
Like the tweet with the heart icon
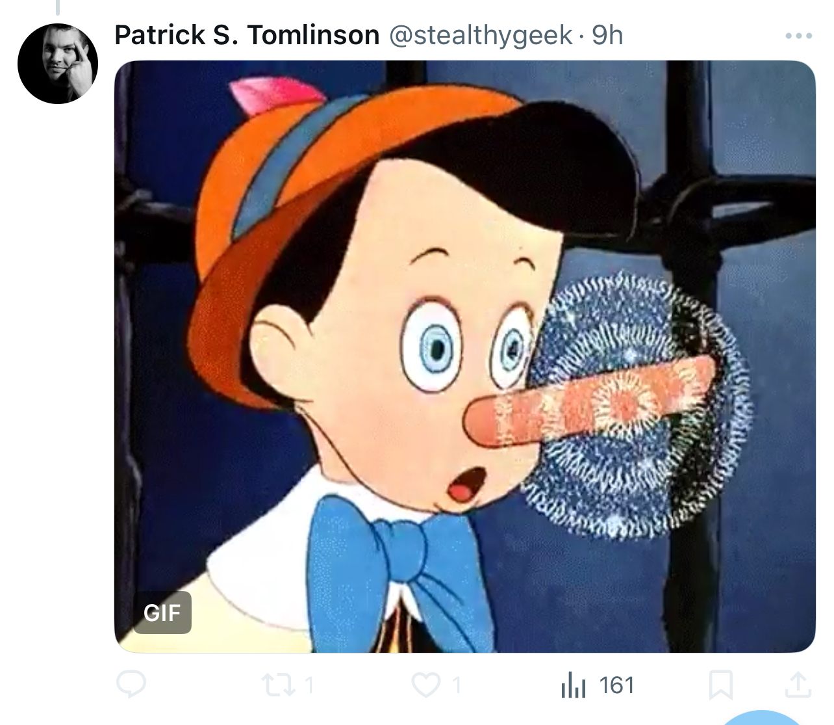point(426,685)
